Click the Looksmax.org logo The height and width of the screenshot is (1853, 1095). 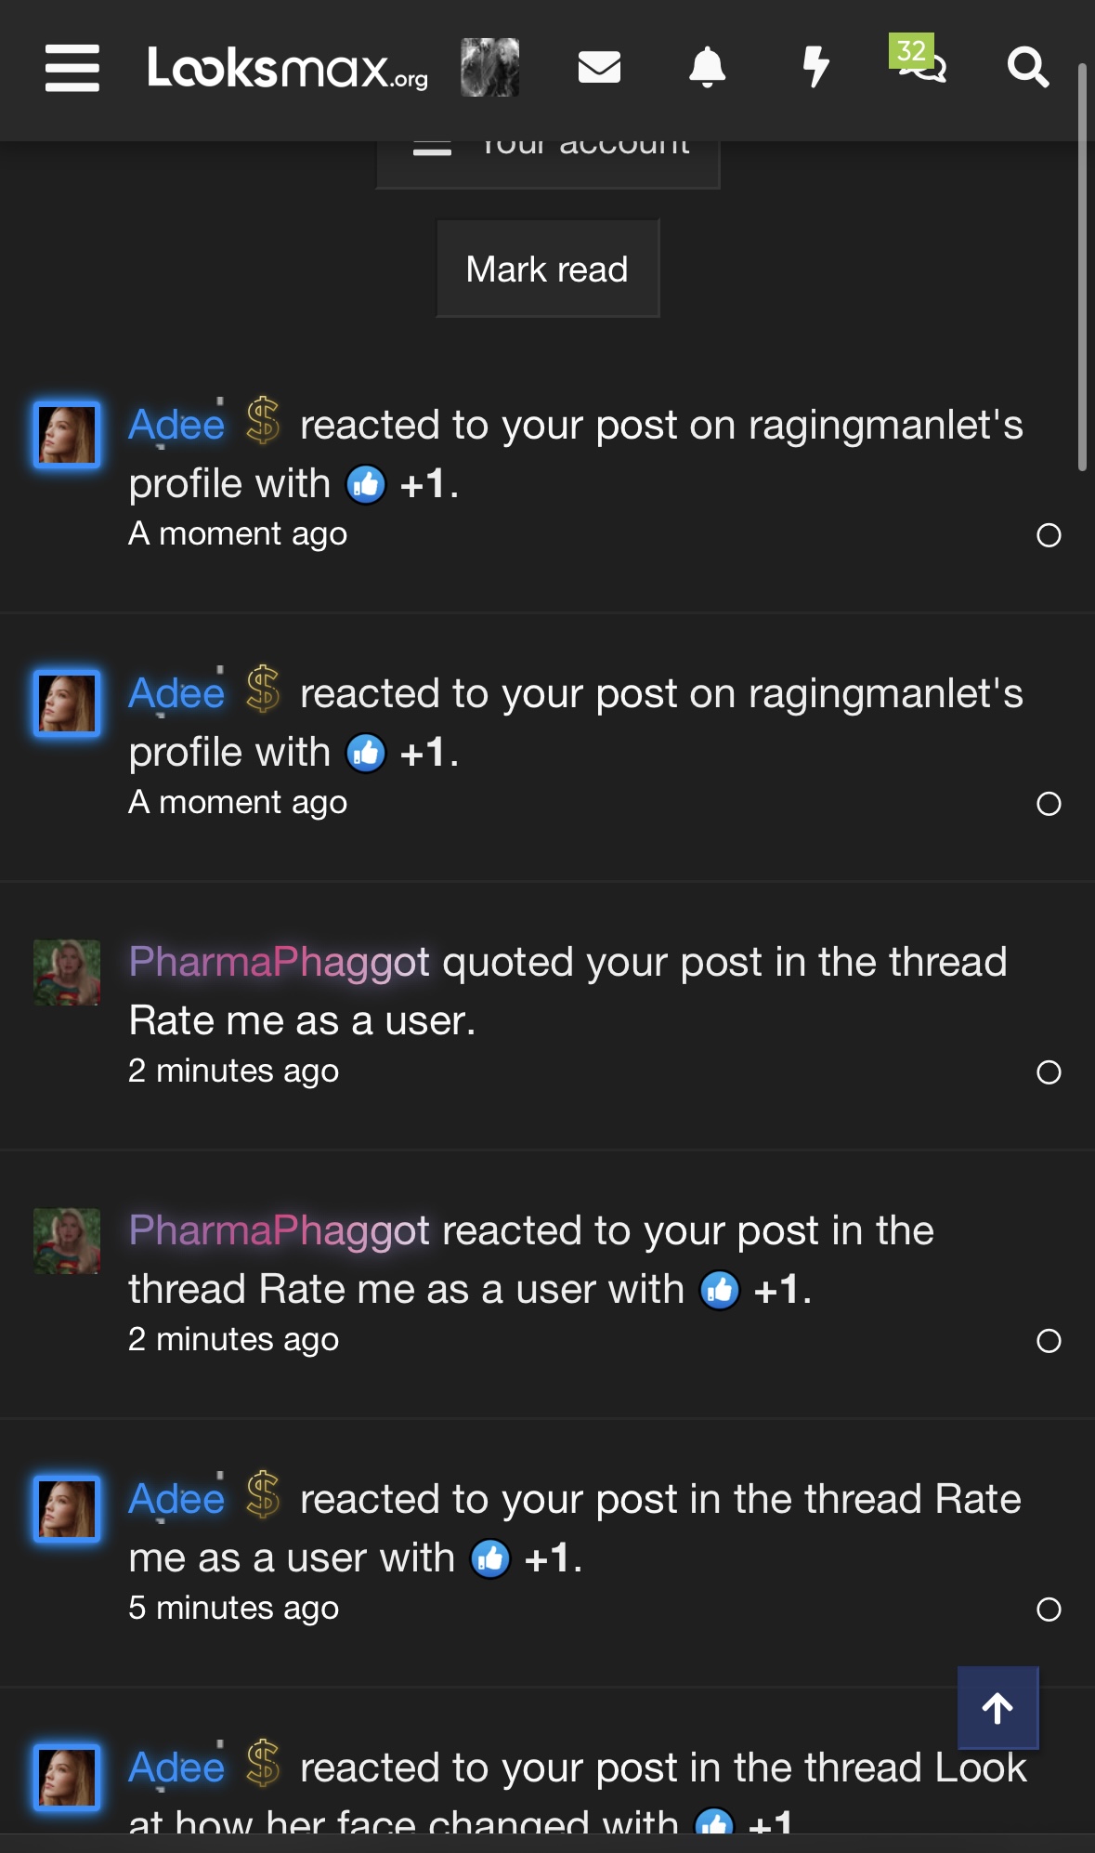287,68
